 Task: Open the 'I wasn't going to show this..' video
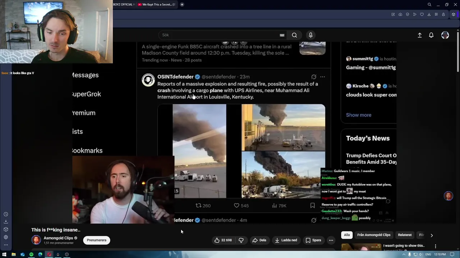[x=404, y=246]
